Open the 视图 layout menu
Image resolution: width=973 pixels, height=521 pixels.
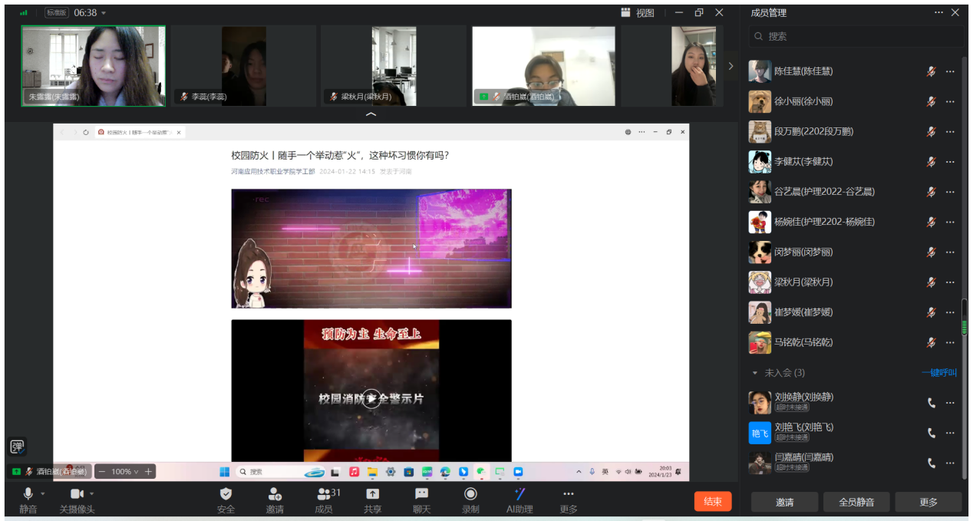[638, 13]
